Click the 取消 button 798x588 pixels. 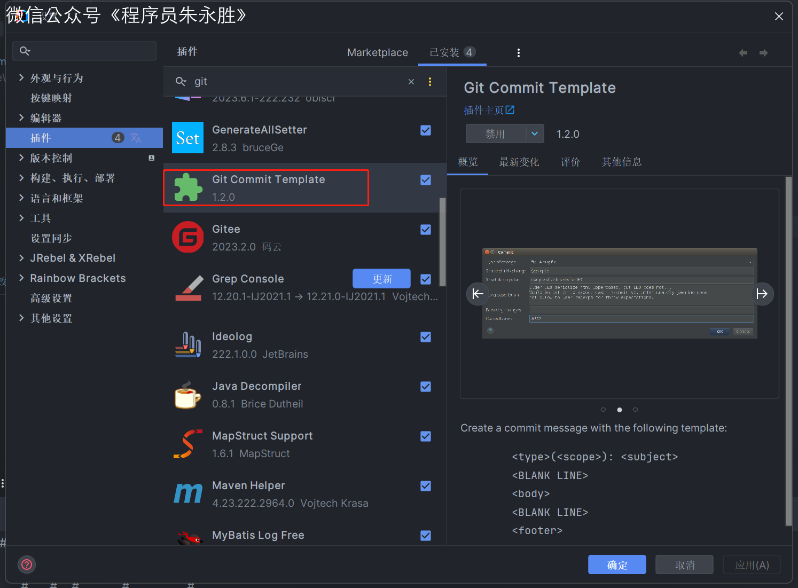684,565
